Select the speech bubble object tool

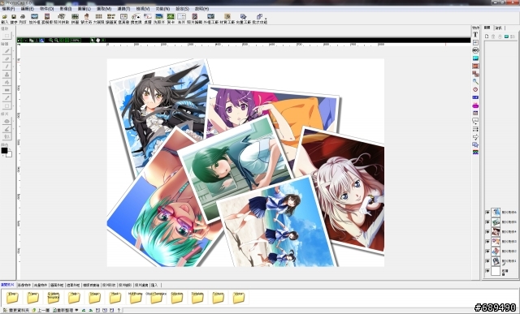(475, 121)
